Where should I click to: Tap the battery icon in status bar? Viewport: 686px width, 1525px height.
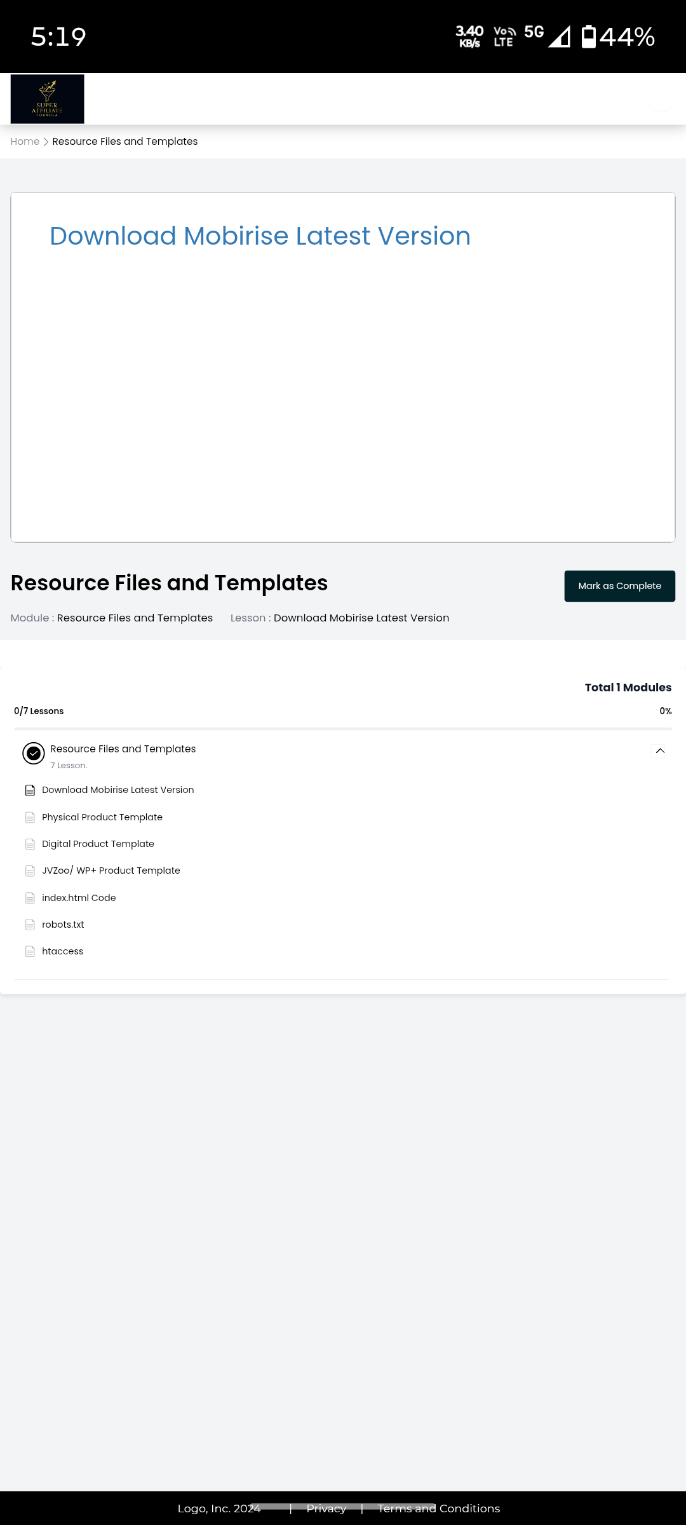tap(589, 37)
